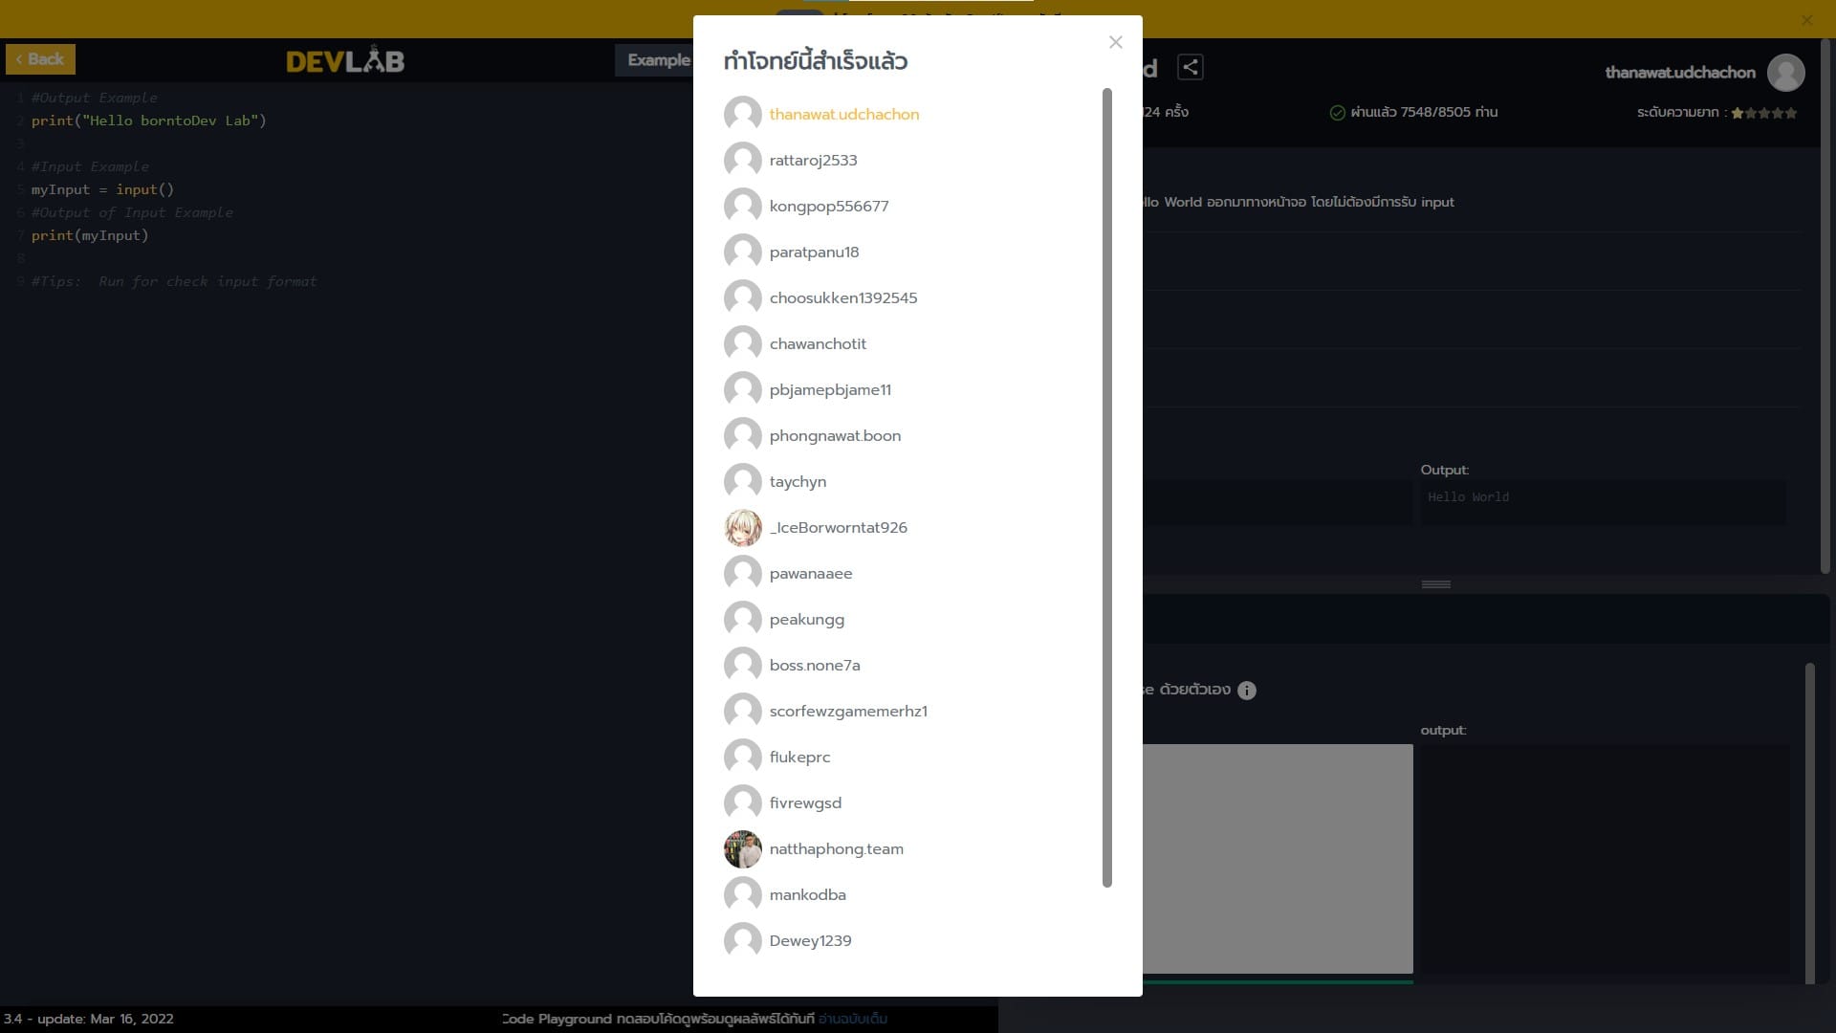Click the panel resize handle divider
Screen dimensions: 1836x1033
coord(1435,583)
